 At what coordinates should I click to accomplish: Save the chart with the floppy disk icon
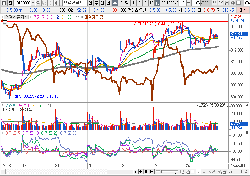point(227,3)
